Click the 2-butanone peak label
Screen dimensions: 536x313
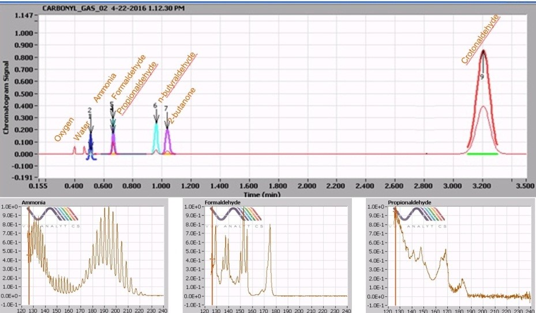182,106
